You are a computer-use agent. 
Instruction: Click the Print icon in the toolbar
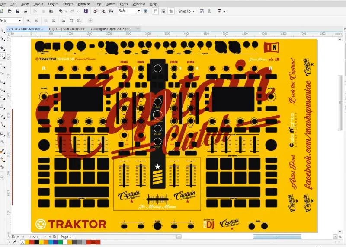tap(26, 11)
